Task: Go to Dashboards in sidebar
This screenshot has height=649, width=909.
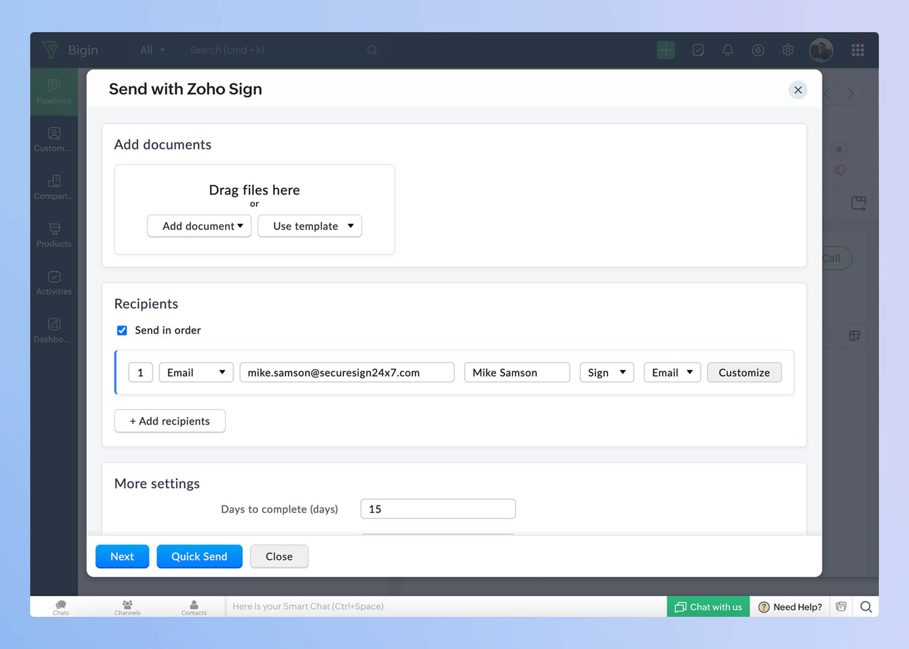Action: 54,331
